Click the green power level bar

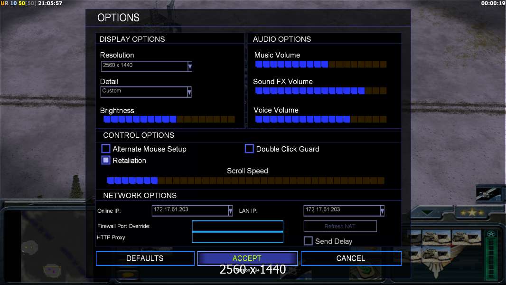click(491, 259)
